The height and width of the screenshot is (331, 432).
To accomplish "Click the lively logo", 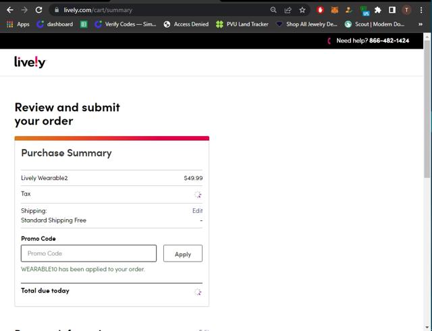I will [x=30, y=62].
